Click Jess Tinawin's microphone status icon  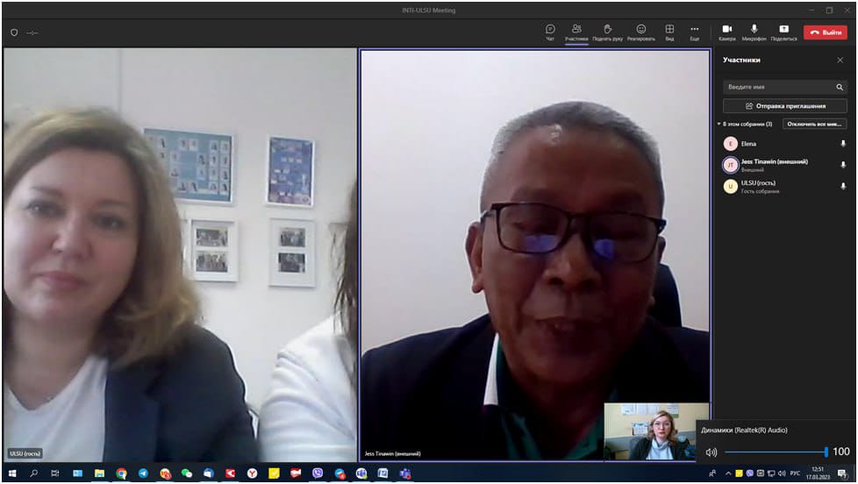coord(843,165)
